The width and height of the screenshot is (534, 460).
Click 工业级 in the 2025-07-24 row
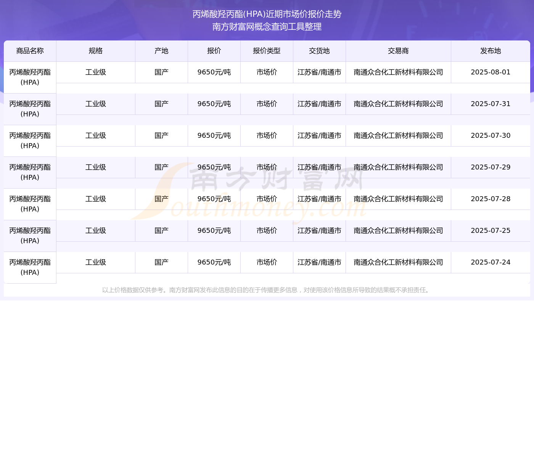96,262
